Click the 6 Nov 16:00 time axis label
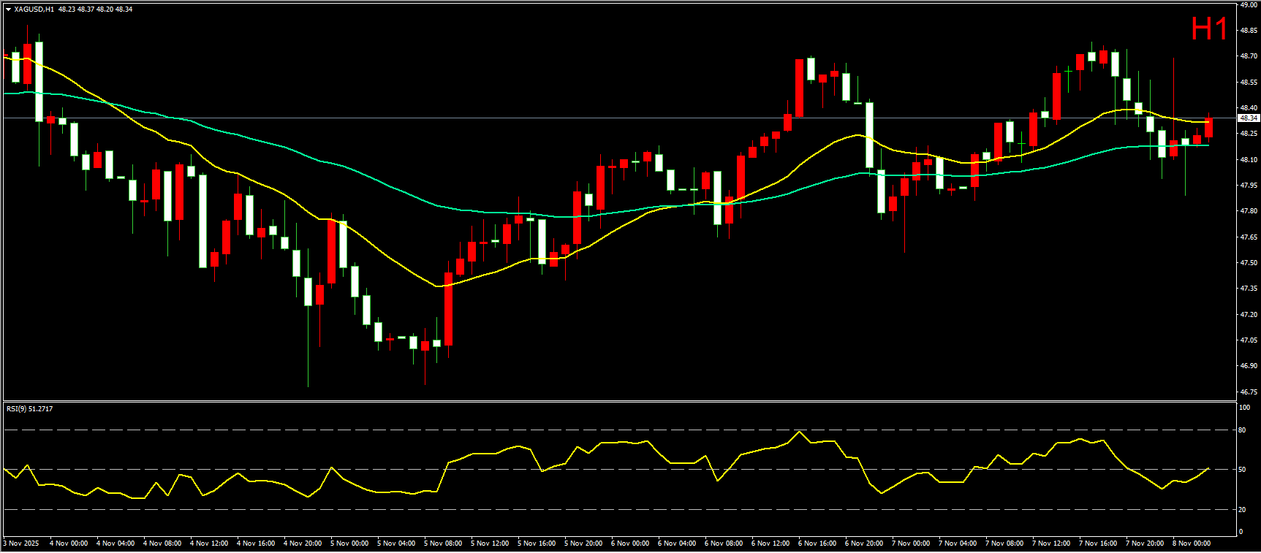1261x553 pixels. click(x=817, y=543)
